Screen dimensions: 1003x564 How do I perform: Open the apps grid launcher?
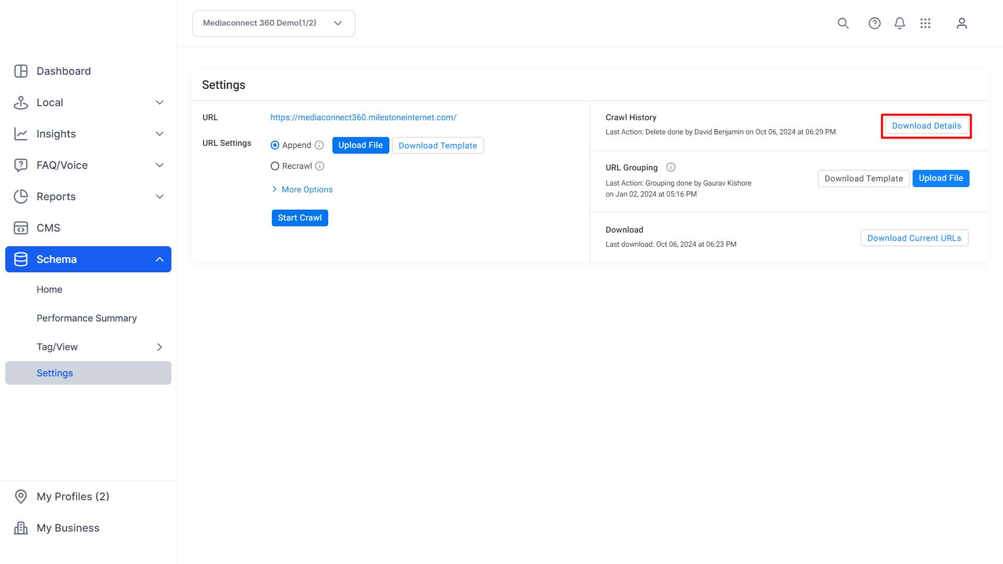(x=926, y=24)
